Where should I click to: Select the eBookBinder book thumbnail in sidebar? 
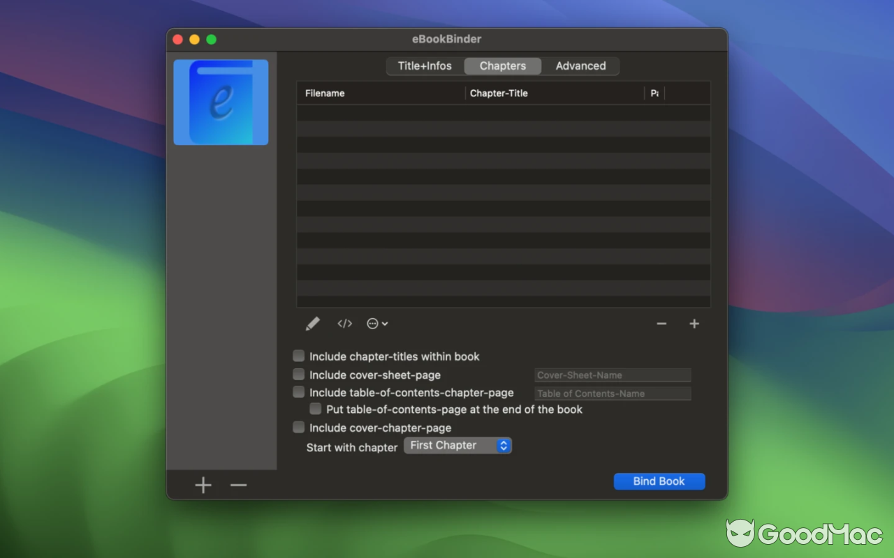coord(221,102)
